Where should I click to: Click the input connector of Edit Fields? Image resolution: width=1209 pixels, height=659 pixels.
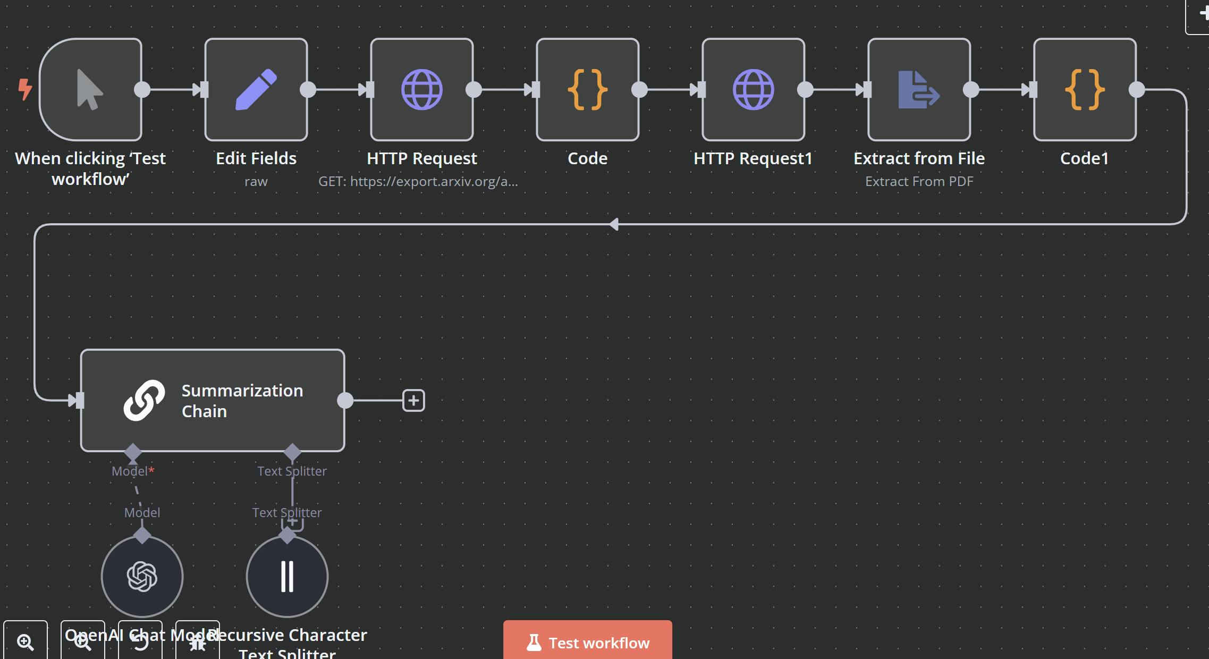pyautogui.click(x=205, y=90)
